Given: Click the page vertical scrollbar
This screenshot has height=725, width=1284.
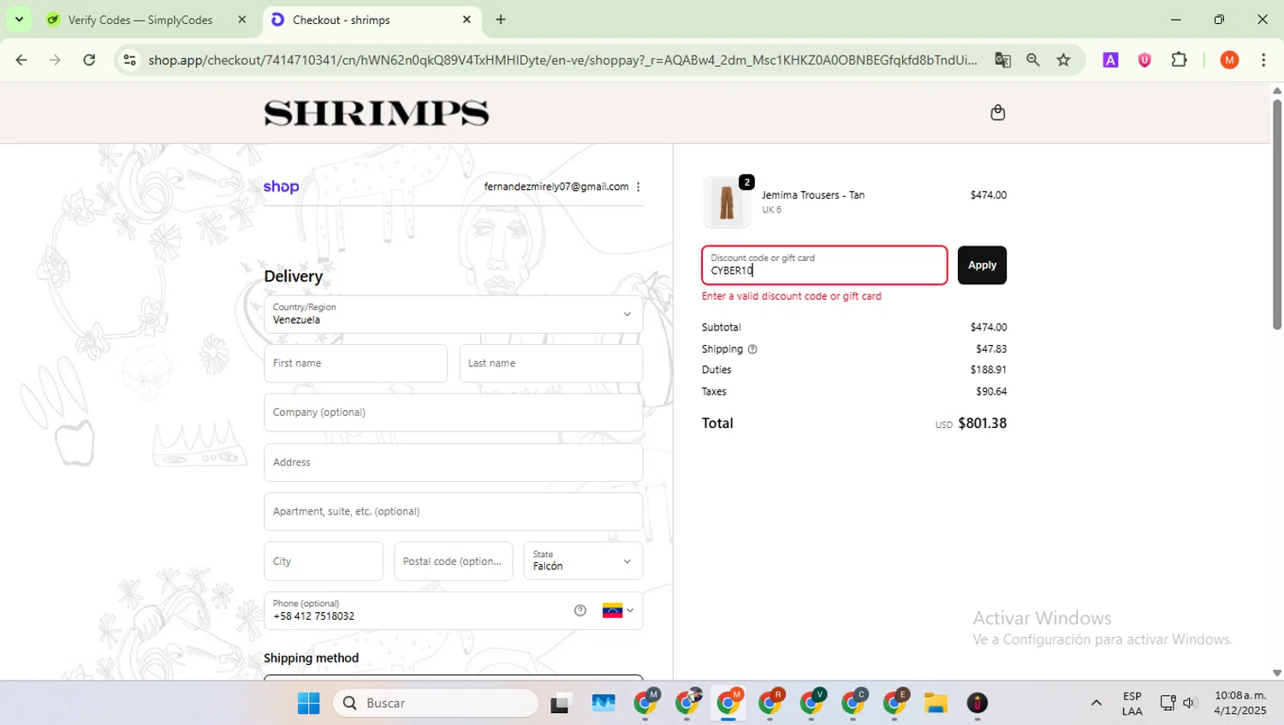Looking at the screenshot, I should (1276, 214).
